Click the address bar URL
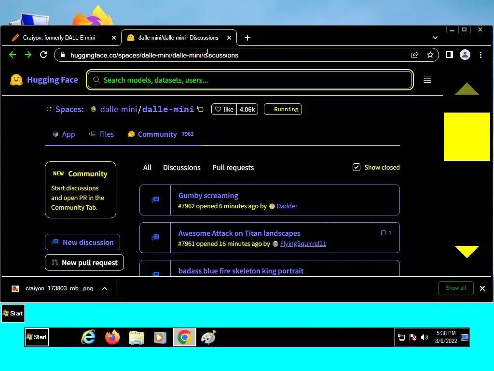The width and height of the screenshot is (494, 371). coord(154,55)
